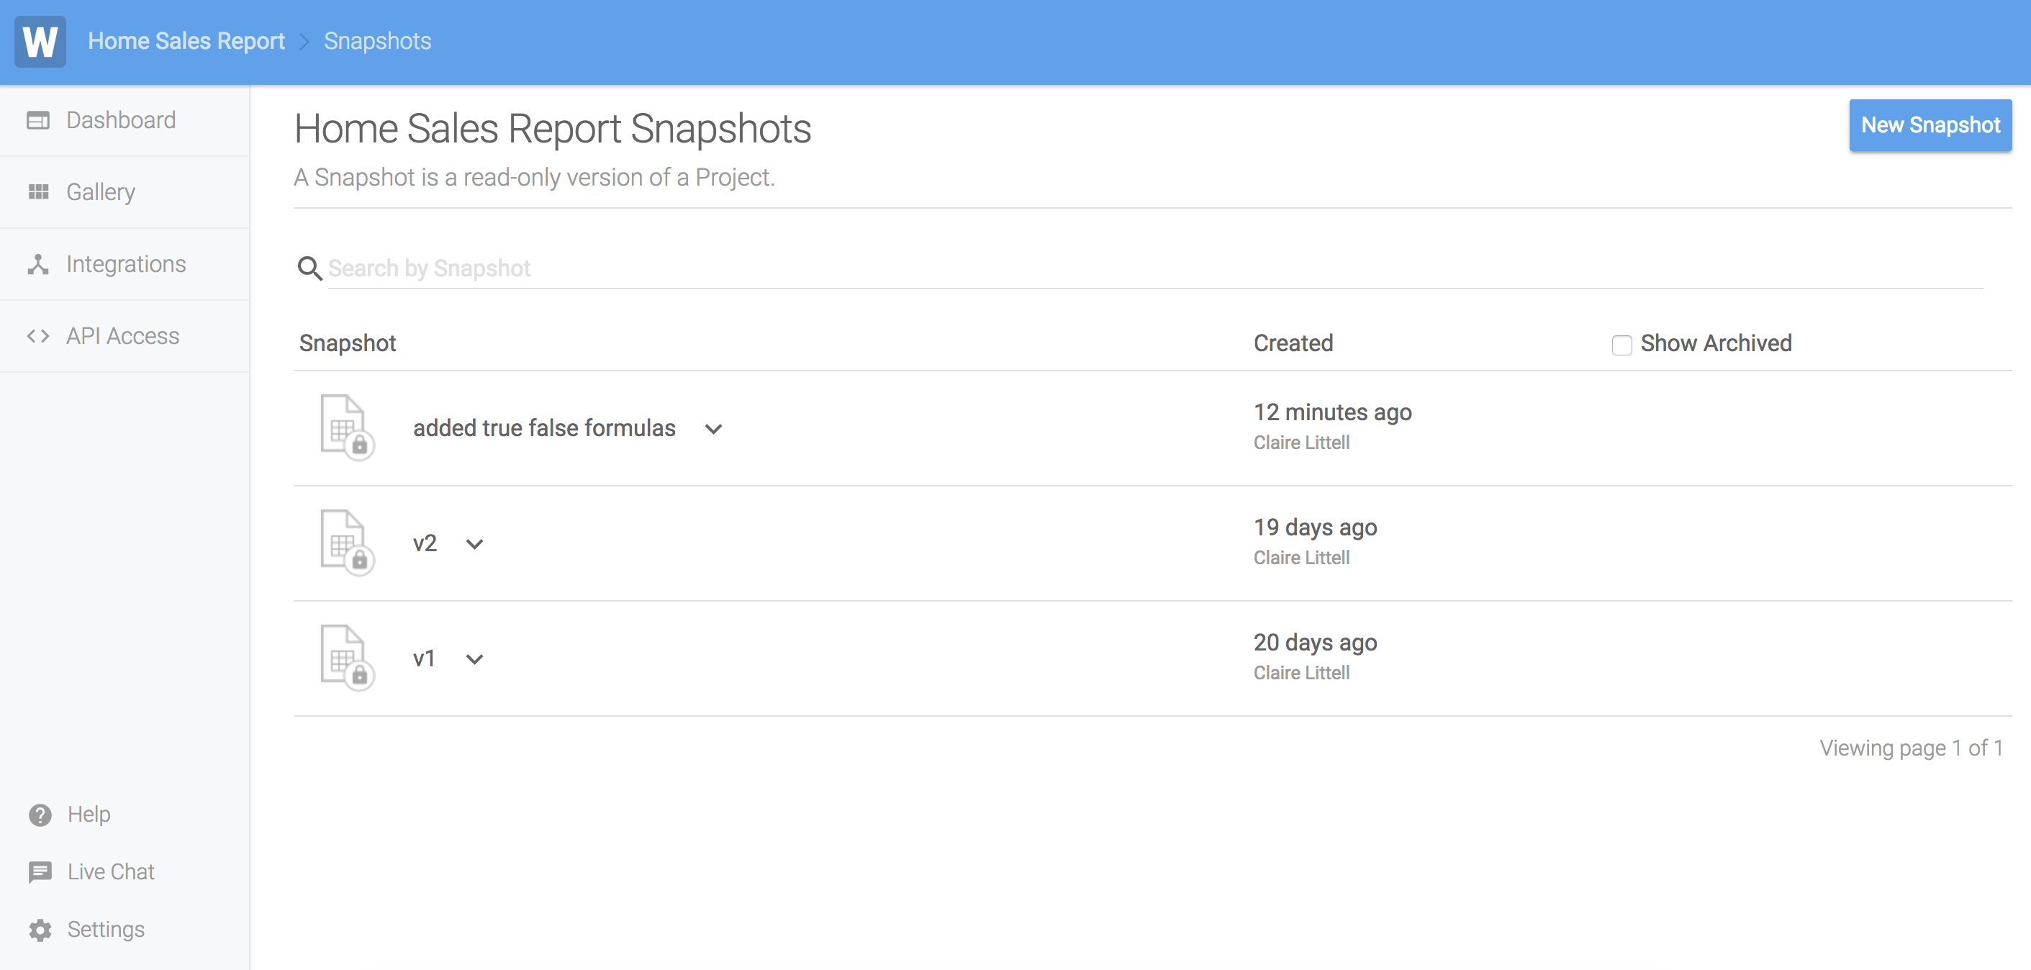
Task: Click the search magnifier icon
Action: point(309,268)
